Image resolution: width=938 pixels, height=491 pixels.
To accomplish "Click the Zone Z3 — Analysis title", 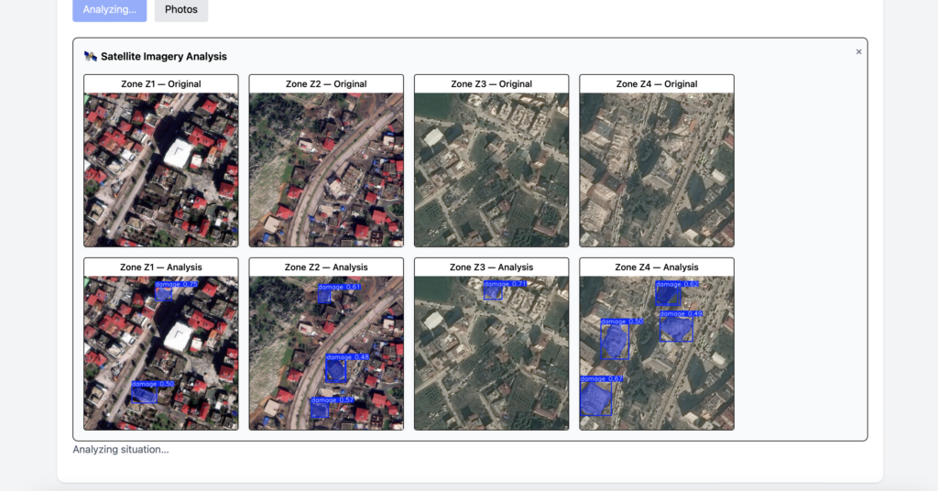I will (x=491, y=267).
